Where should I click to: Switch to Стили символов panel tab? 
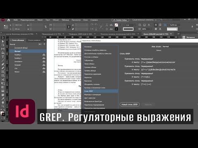[x=34, y=40]
